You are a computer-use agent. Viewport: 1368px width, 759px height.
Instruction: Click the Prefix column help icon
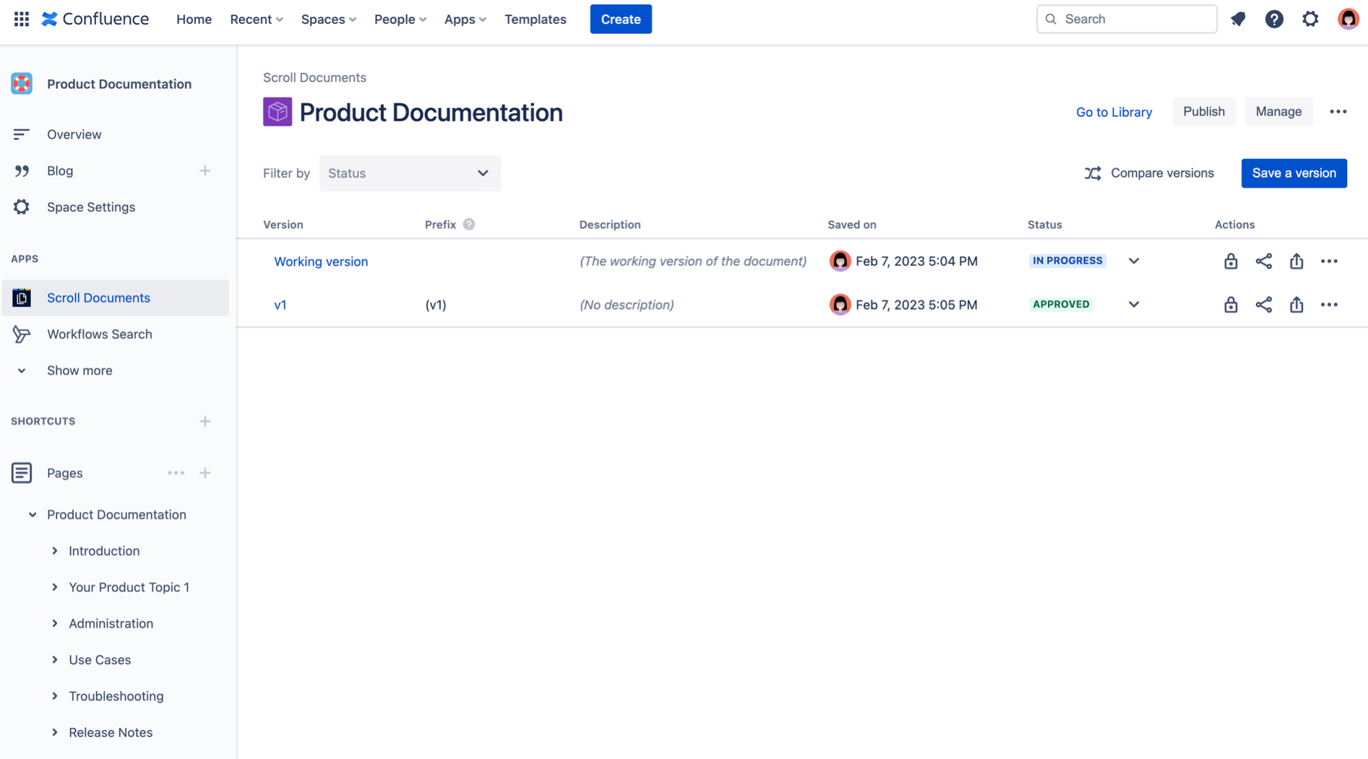coord(469,224)
